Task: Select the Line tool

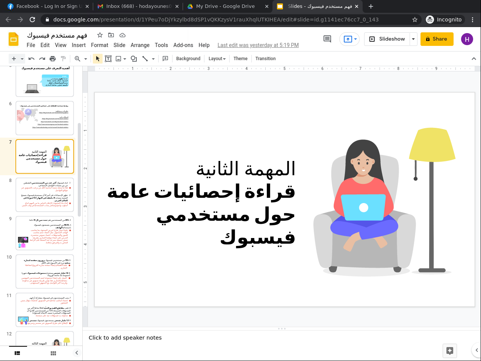Action: (x=145, y=59)
